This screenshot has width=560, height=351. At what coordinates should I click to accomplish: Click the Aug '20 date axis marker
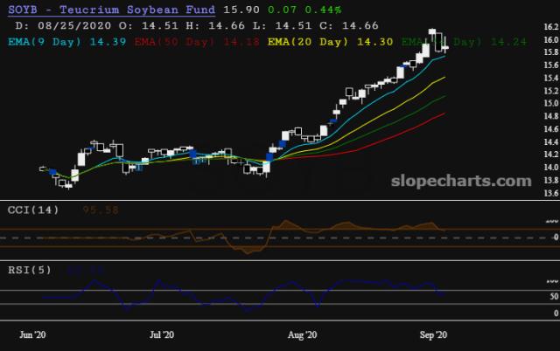(x=302, y=334)
